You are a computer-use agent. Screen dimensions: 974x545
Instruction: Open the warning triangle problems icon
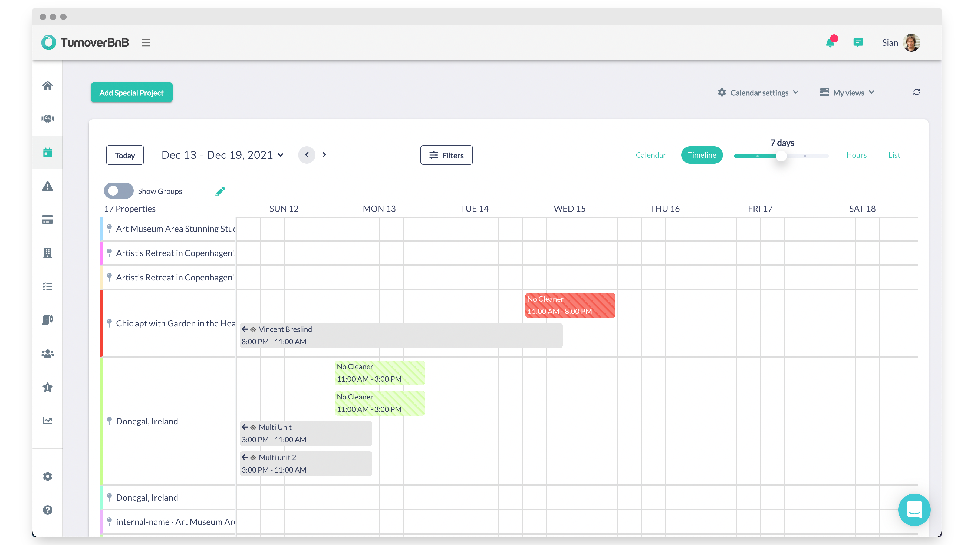48,186
